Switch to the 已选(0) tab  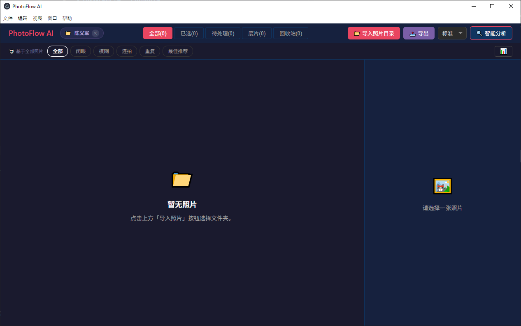pos(189,33)
